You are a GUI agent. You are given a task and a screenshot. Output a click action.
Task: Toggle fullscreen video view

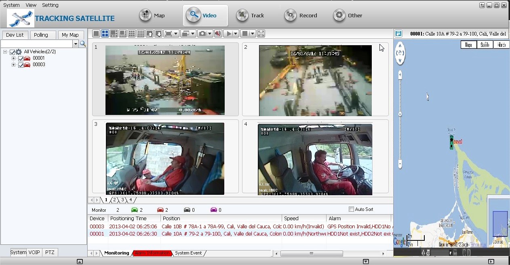[x=261, y=33]
